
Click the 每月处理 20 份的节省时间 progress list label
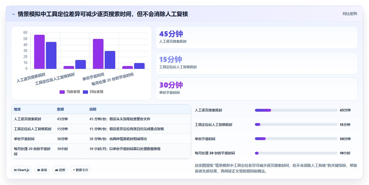[215, 153]
